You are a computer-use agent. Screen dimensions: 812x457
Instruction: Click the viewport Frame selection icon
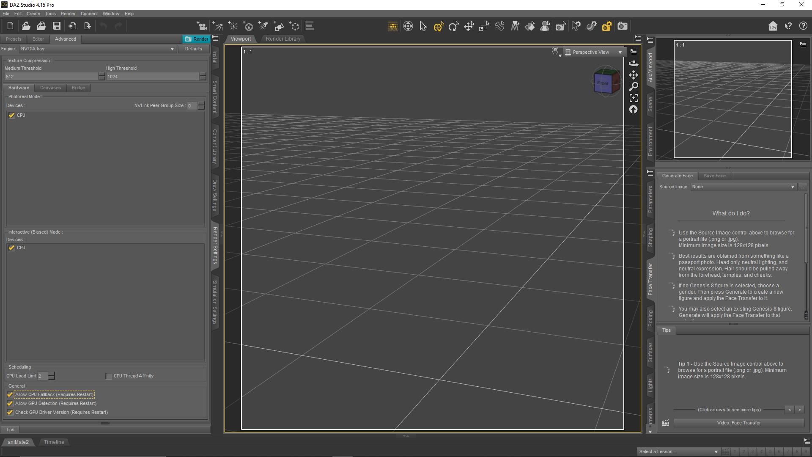pos(634,98)
